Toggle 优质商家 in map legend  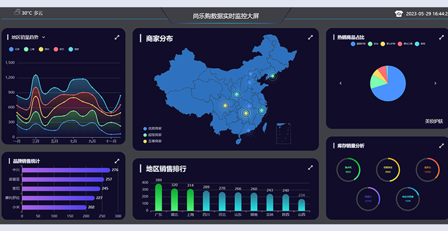[x=153, y=129]
